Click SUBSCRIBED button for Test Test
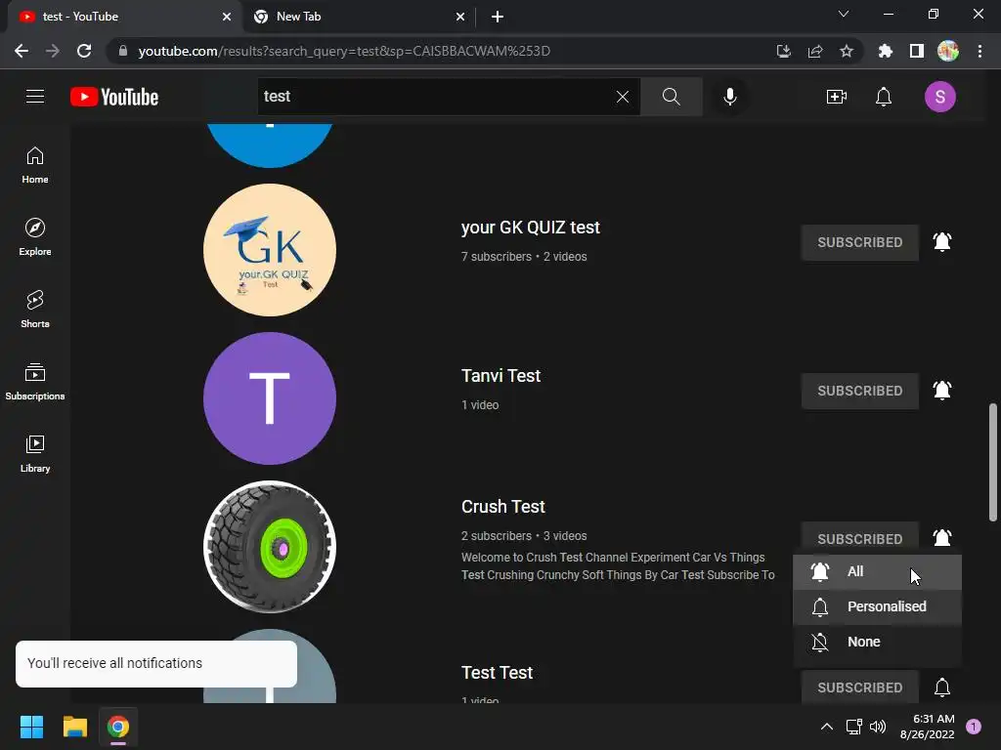Screen dimensions: 1001x750 tap(860, 687)
